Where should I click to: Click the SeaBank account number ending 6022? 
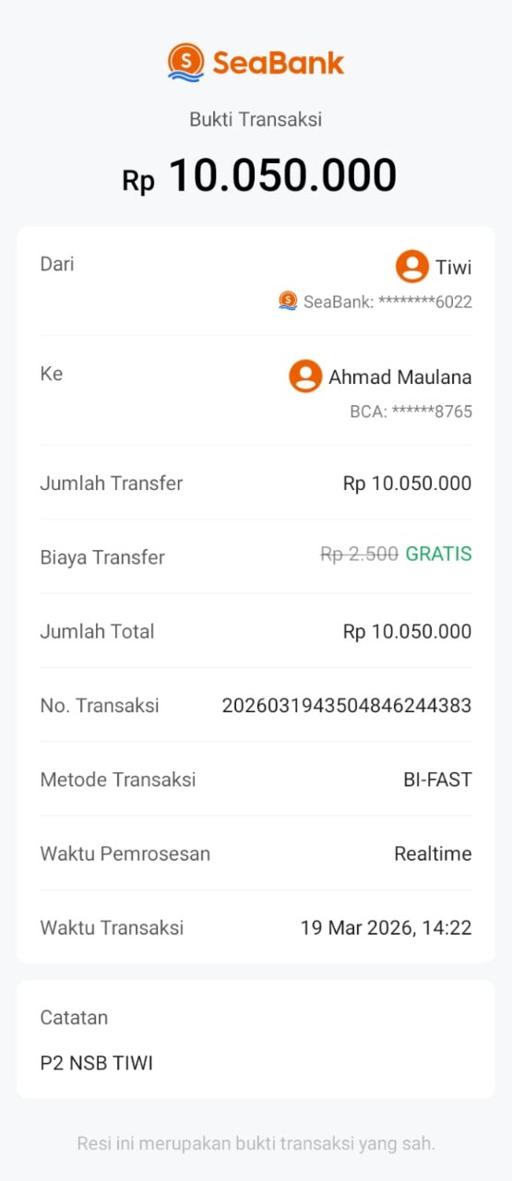[387, 302]
